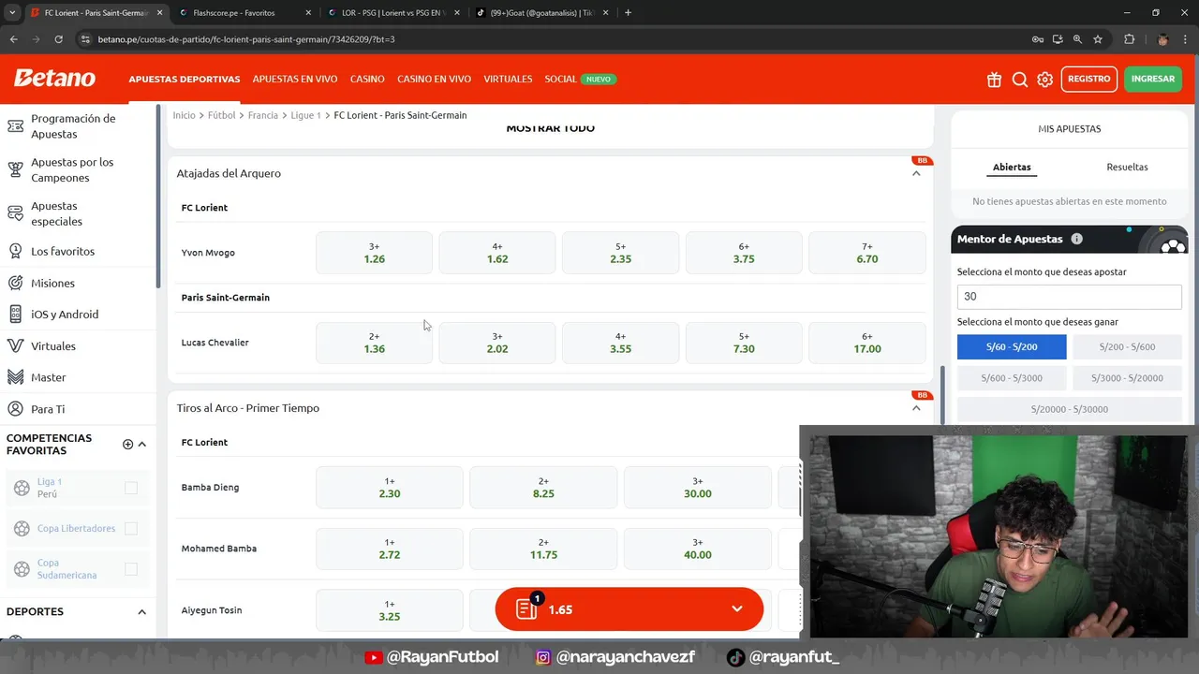
Task: Bet Mohamed Bamba 2+ shots at 11.75
Action: point(543,549)
